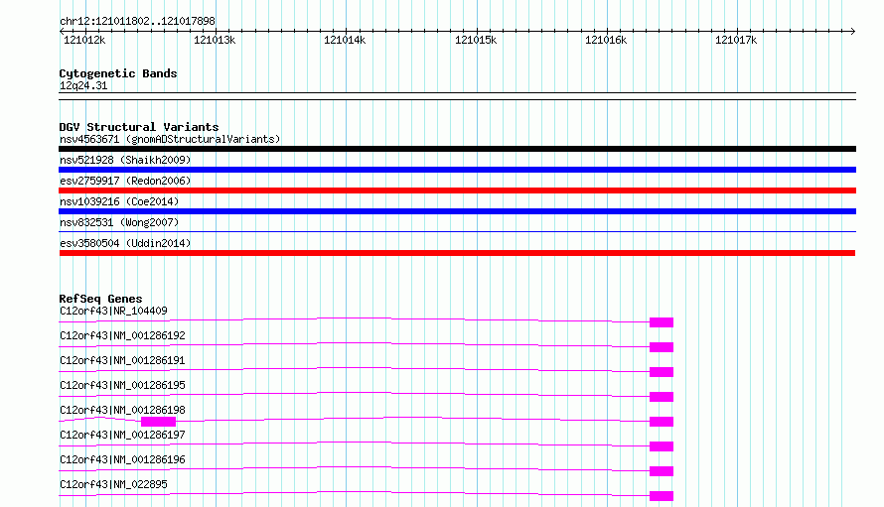
Task: Click the 121016k ruler tick label
Action: pos(606,40)
